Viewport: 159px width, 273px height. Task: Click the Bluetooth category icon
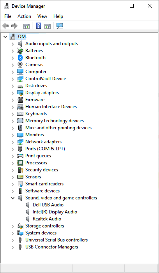[20, 58]
